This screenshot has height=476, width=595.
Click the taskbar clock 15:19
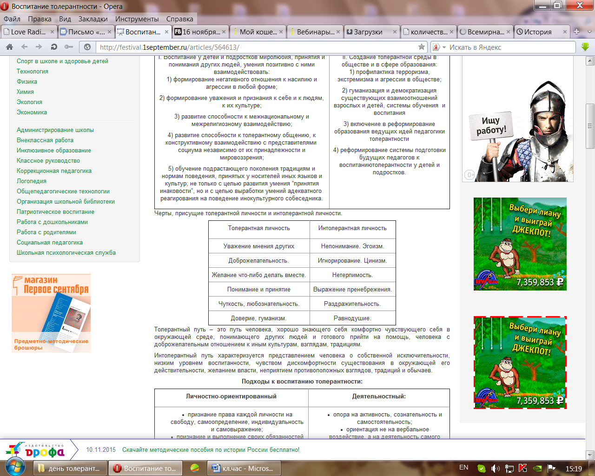click(574, 469)
